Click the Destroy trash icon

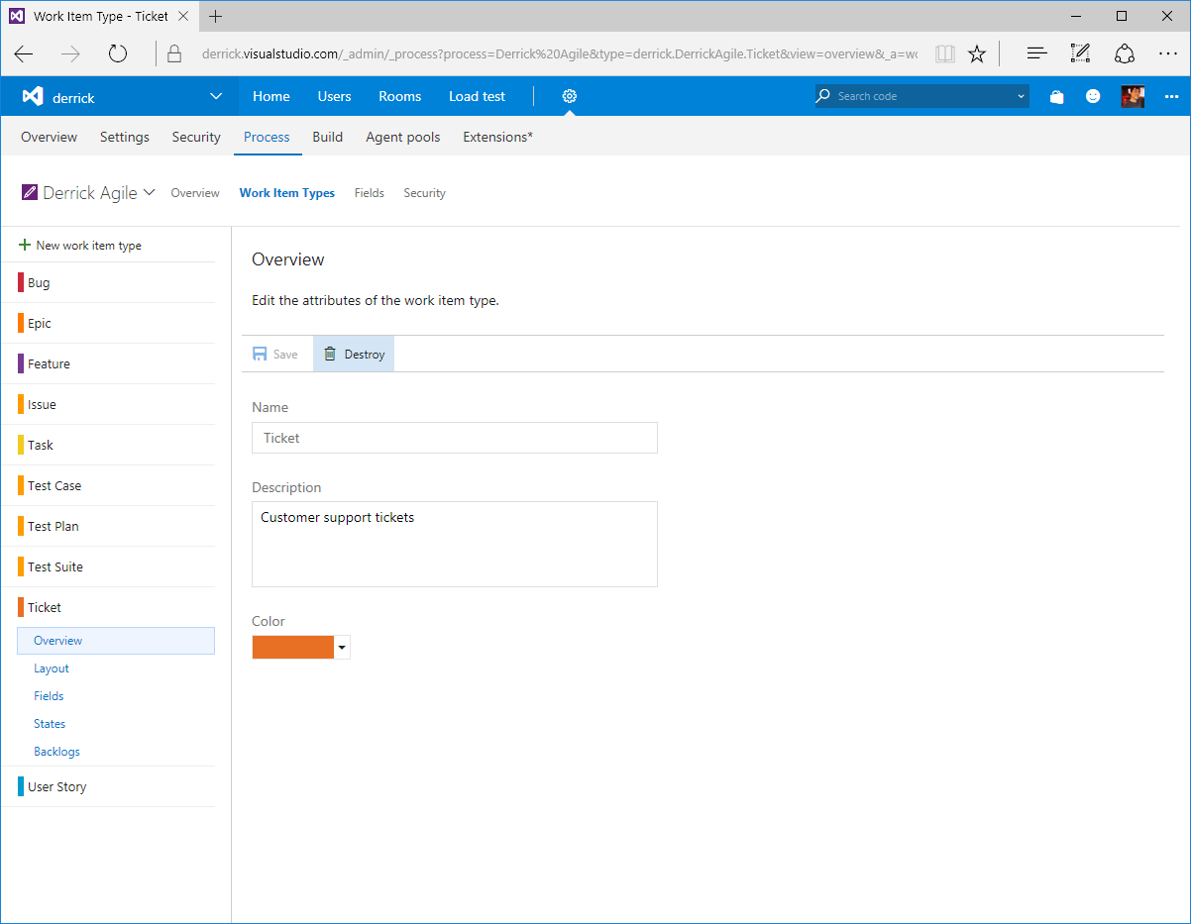click(x=330, y=354)
